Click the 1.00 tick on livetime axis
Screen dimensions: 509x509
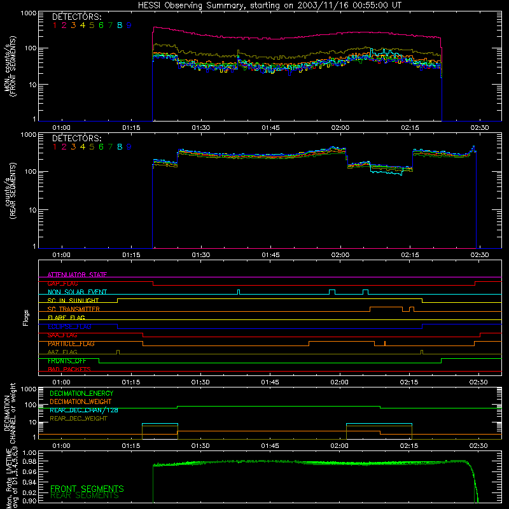[29, 453]
